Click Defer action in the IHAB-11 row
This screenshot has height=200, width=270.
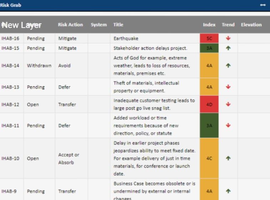[x=64, y=126]
